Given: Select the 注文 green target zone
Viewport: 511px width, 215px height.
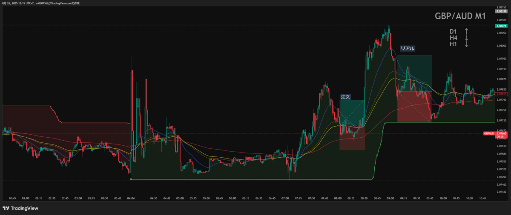Looking at the screenshot, I should [x=351, y=110].
